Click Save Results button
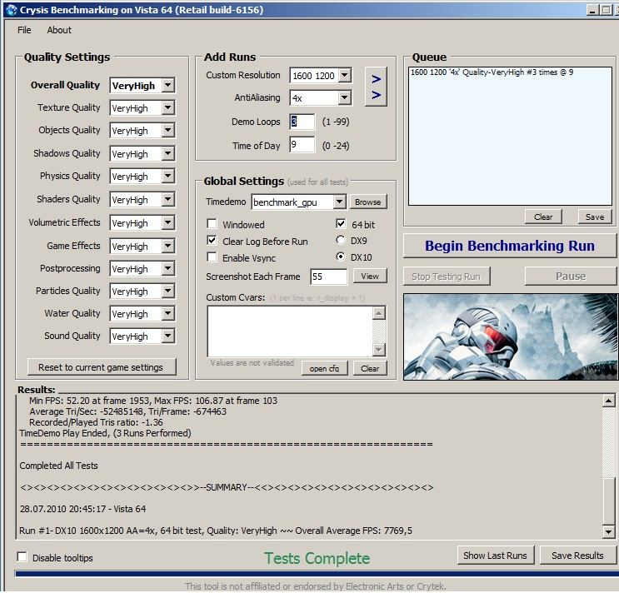Image resolution: width=619 pixels, height=593 pixels. coord(578,556)
